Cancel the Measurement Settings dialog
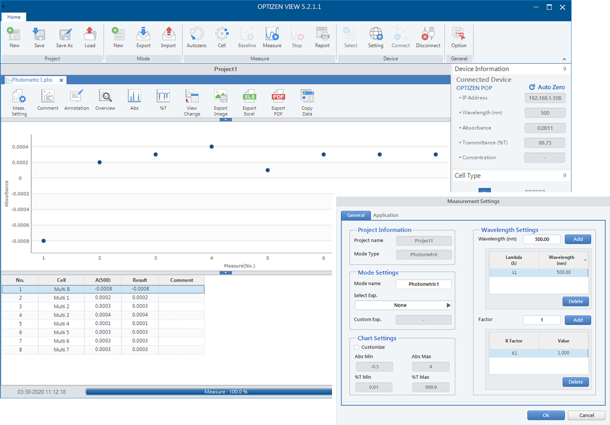 pos(586,415)
